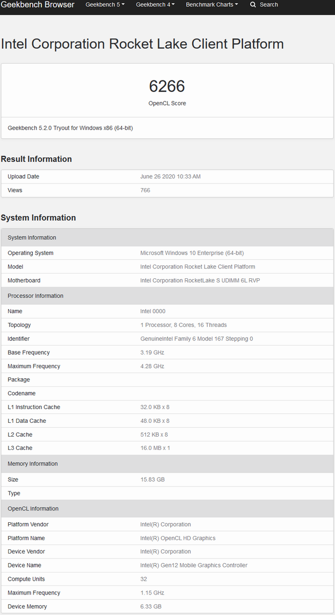Click the Operating System row label
This screenshot has height=615, width=335.
(x=31, y=253)
